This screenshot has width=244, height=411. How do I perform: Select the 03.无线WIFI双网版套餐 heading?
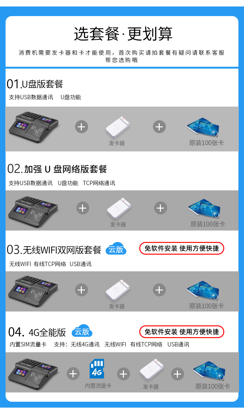54,250
